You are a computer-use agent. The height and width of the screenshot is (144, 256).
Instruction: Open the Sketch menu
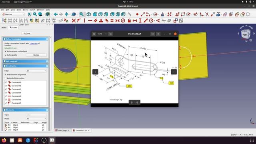click(x=32, y=10)
